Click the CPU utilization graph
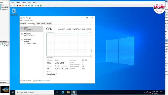Screen dimensions: 168x95 click(x=69, y=45)
